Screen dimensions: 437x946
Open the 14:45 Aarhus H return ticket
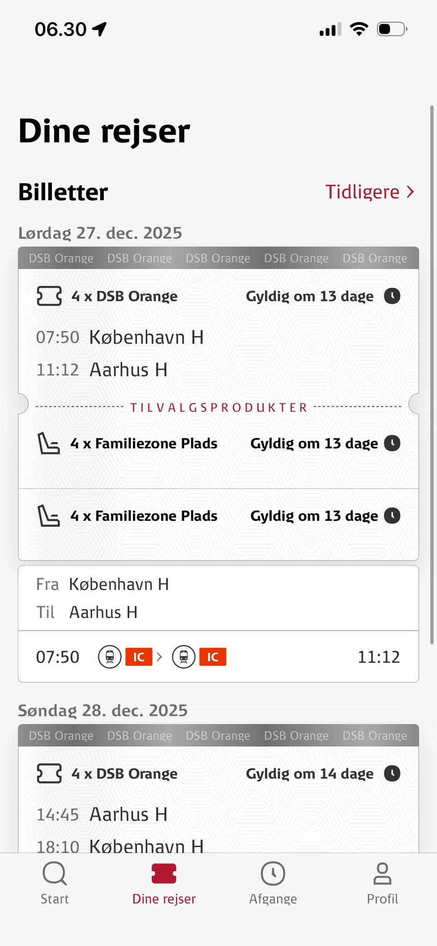click(128, 814)
